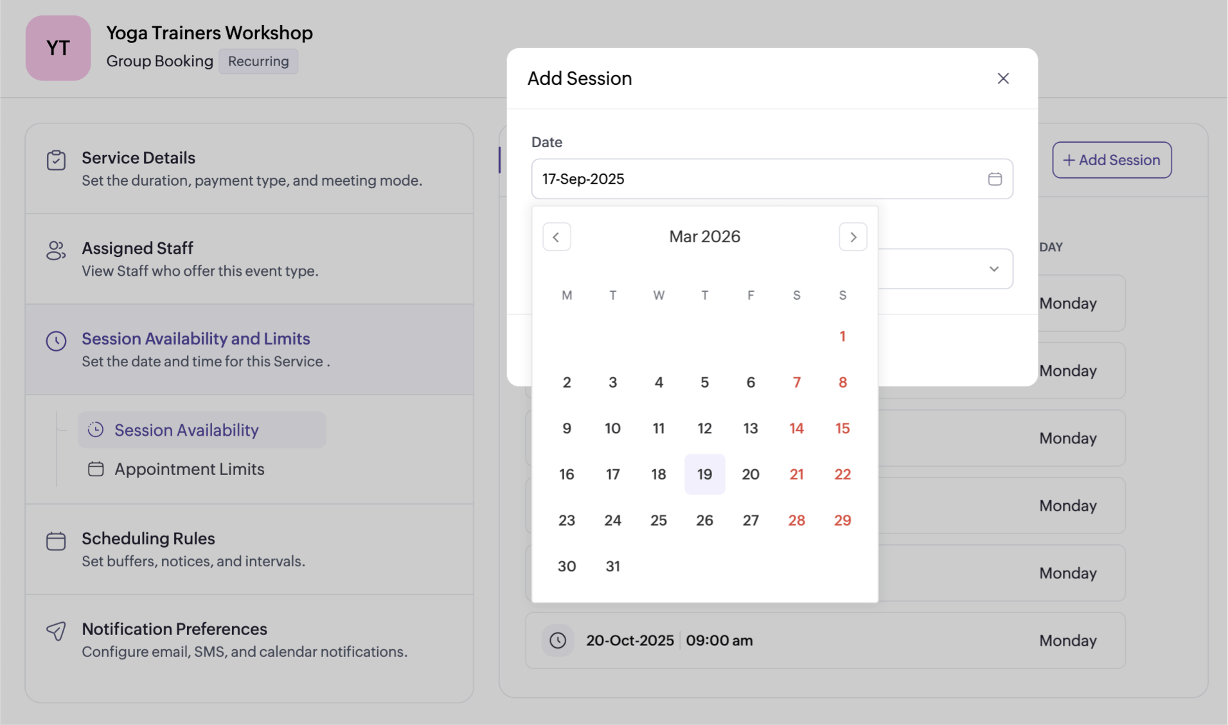
Task: Close the Add Session dialog
Action: click(x=1003, y=78)
